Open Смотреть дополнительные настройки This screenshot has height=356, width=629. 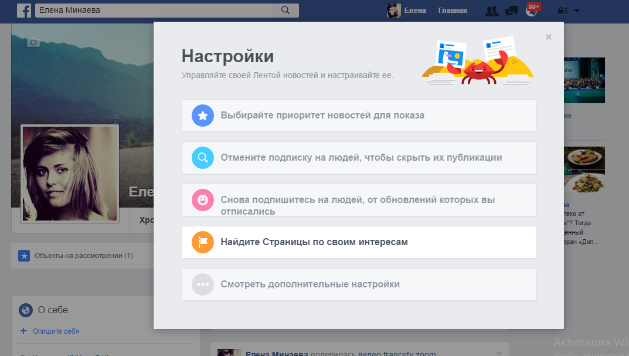tap(359, 284)
